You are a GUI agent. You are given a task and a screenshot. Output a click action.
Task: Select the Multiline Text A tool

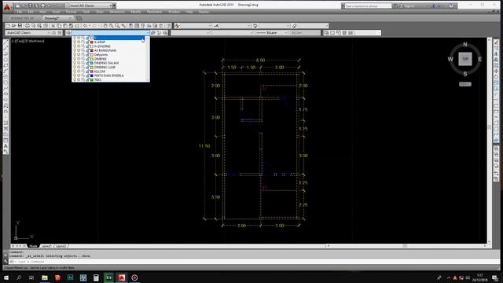point(6,146)
